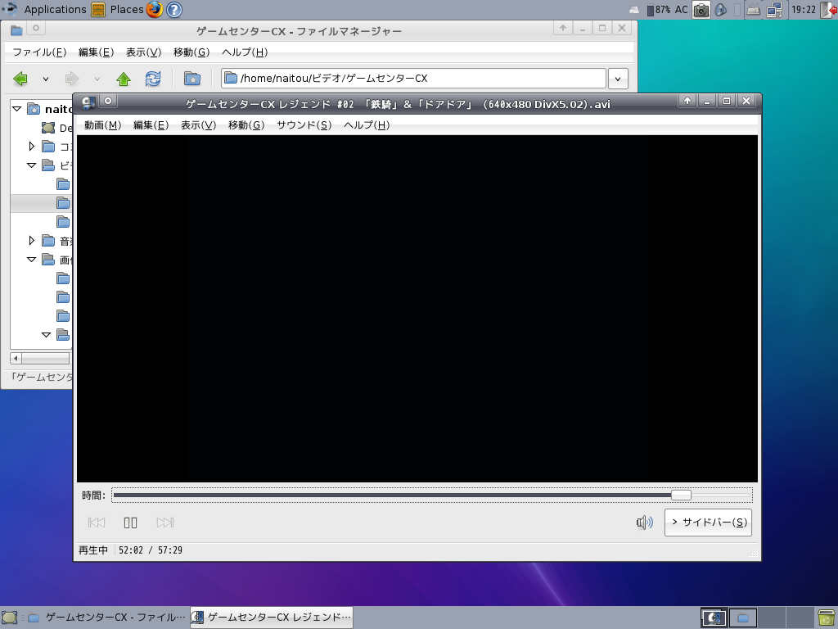This screenshot has width=838, height=629.
Task: Skip to next chapter or movie
Action: coord(165,523)
